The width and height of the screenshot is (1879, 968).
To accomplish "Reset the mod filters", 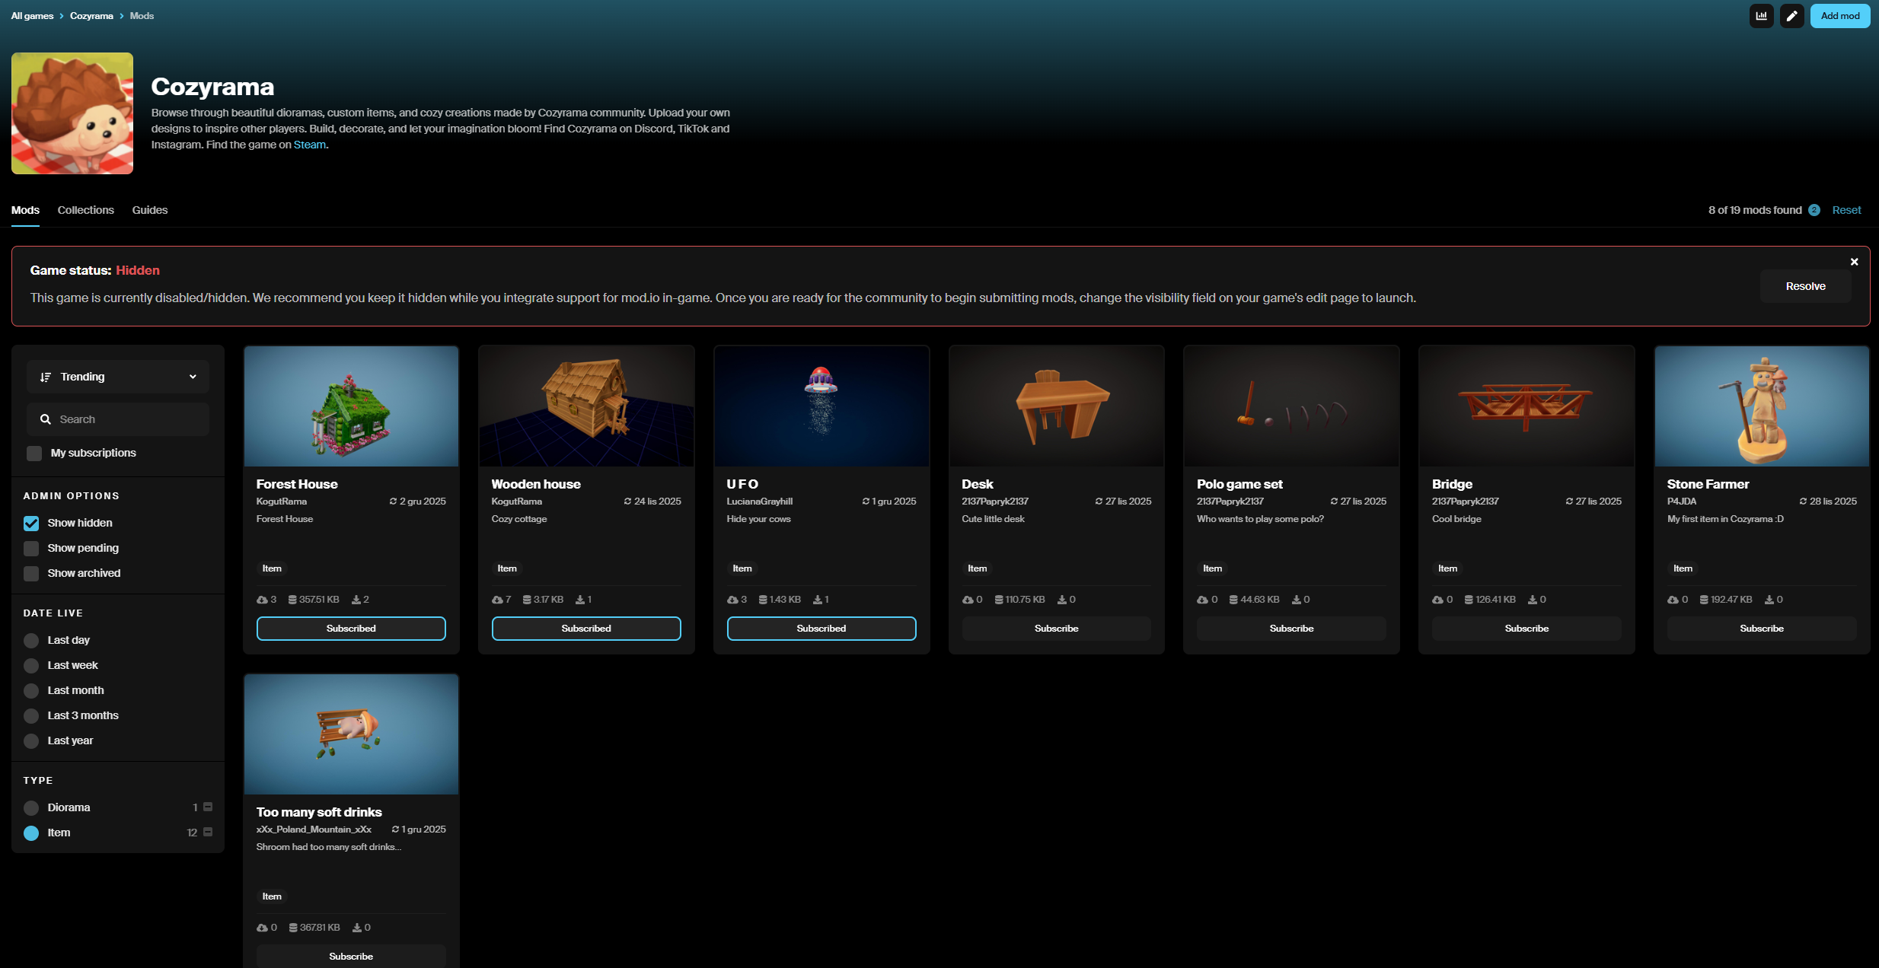I will (1846, 210).
